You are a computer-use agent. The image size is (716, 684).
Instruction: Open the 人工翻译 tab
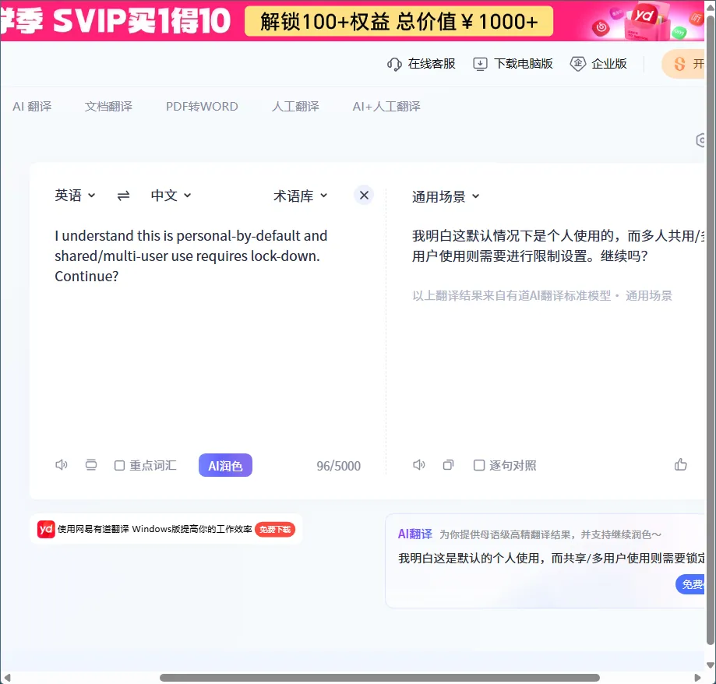[295, 107]
